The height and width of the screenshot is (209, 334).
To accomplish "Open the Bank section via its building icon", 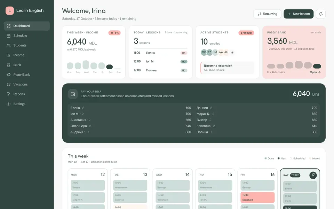I will (8, 65).
